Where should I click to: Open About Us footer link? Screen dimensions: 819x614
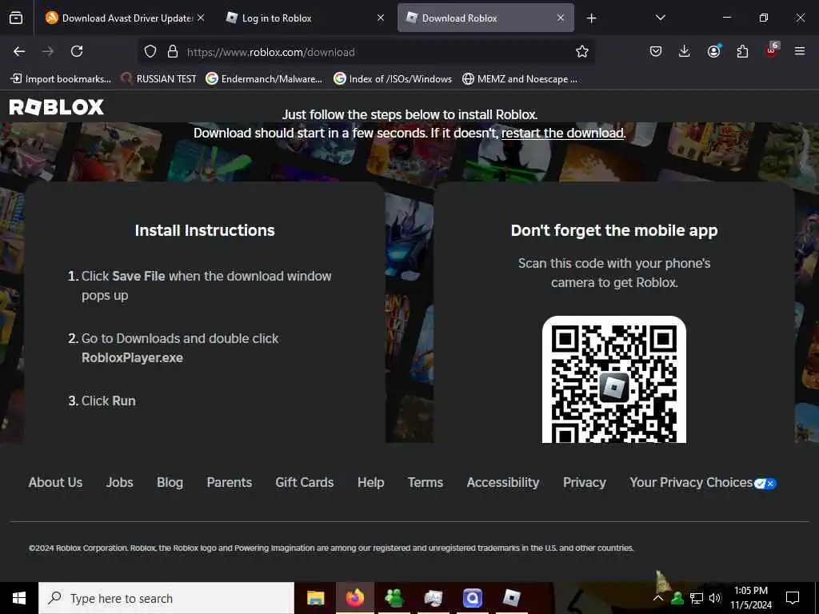click(x=55, y=482)
